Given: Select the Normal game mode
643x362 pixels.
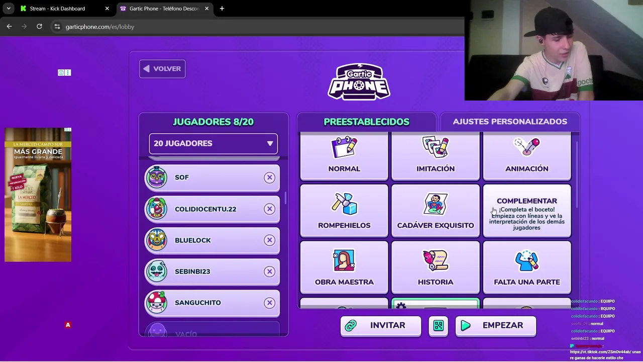Looking at the screenshot, I should tap(344, 156).
